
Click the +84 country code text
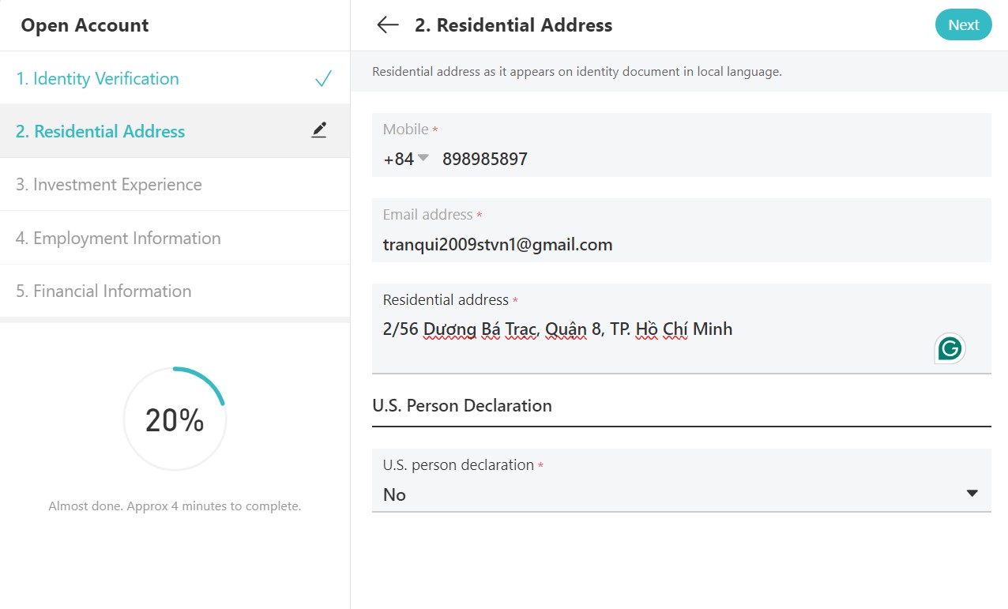398,159
